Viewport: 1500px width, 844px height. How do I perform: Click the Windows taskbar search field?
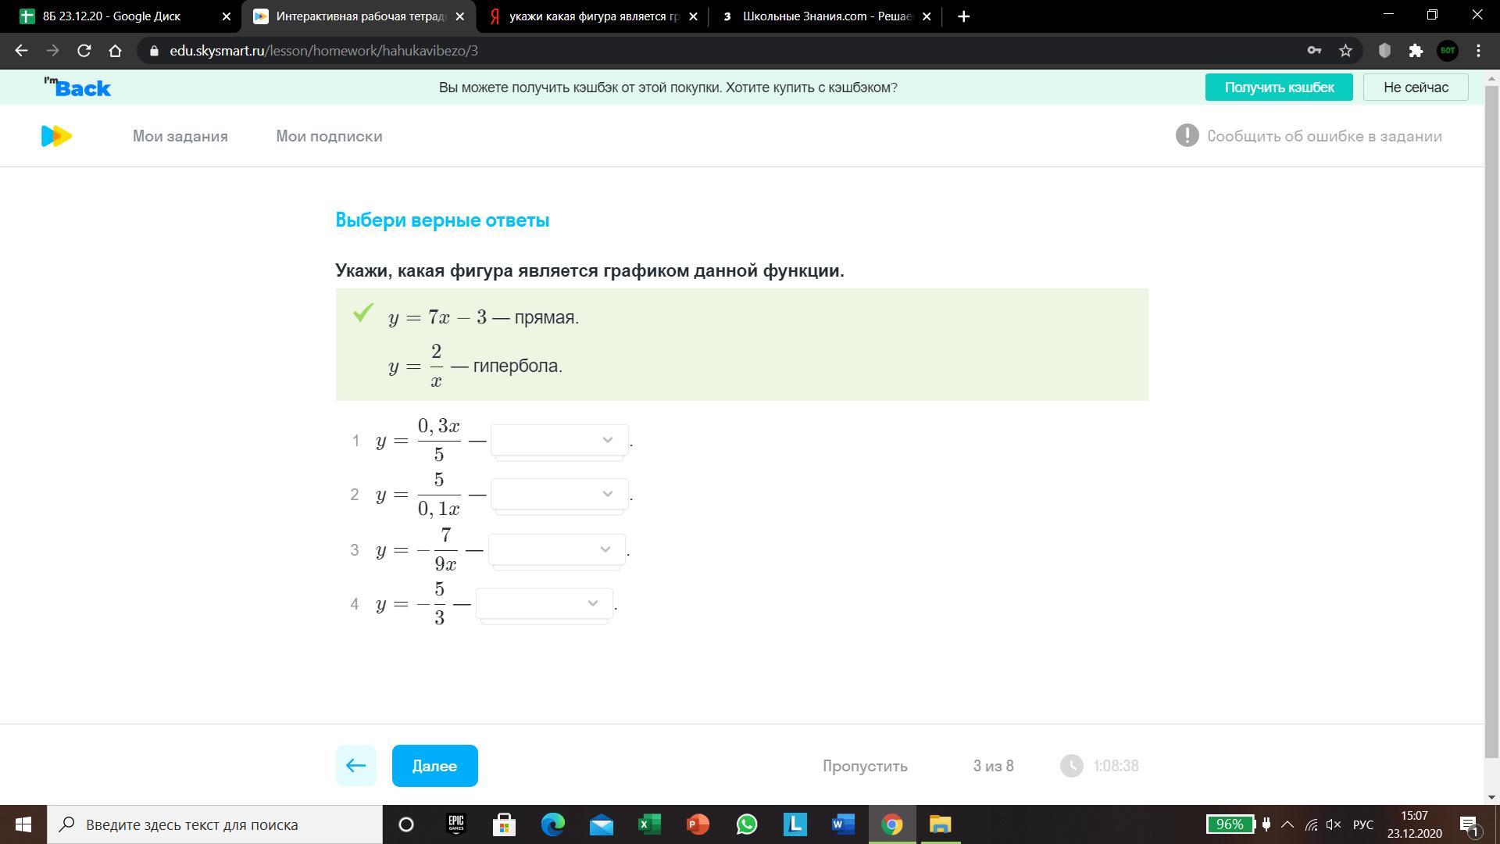click(215, 824)
